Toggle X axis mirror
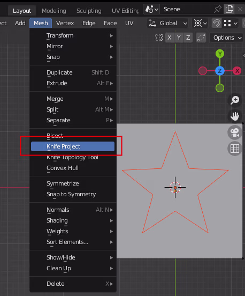Screen dimensions: 245x296 pos(169,38)
